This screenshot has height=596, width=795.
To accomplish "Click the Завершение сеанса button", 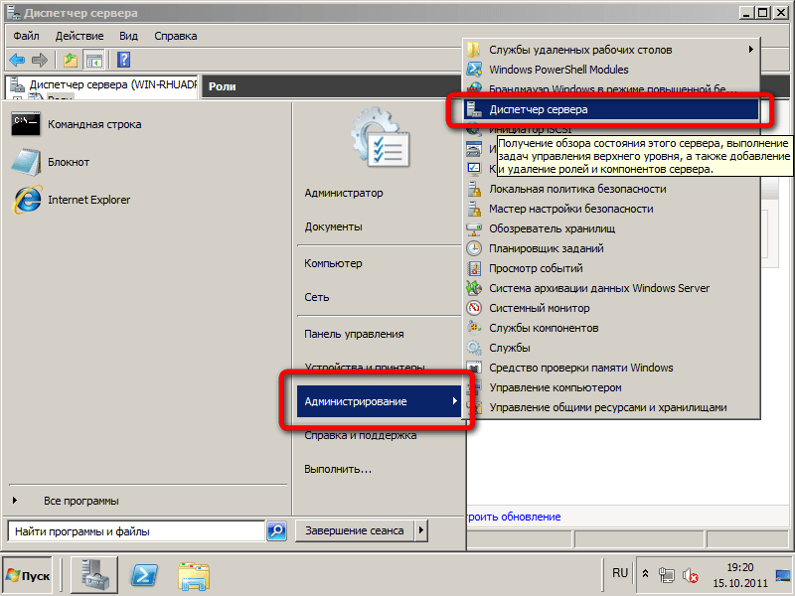I will [x=355, y=530].
